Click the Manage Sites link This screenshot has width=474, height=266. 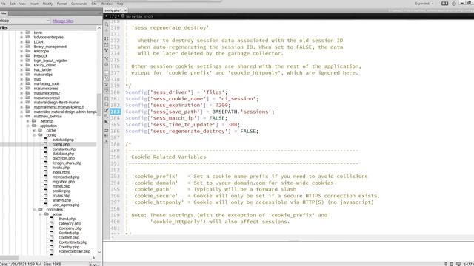(63, 21)
